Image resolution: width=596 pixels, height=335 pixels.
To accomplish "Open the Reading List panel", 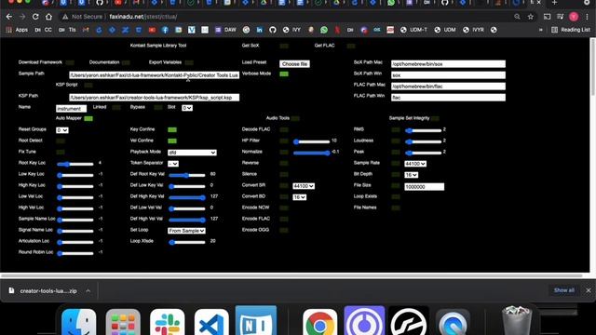I will click(x=571, y=30).
